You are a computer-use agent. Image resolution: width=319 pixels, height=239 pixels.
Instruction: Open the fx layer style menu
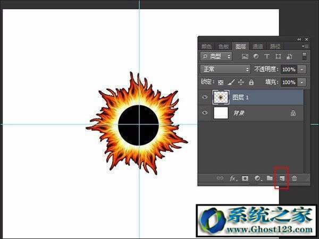pos(233,178)
